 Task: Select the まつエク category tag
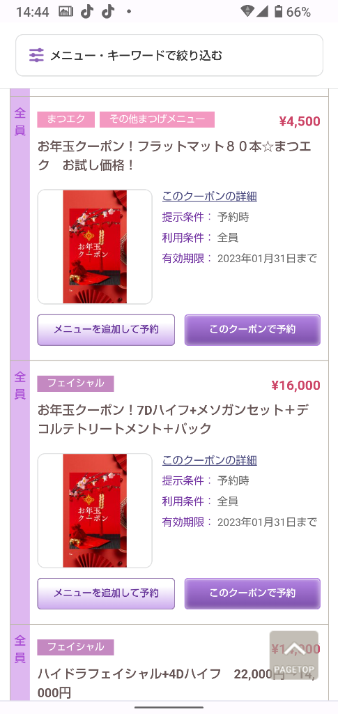[x=66, y=119]
